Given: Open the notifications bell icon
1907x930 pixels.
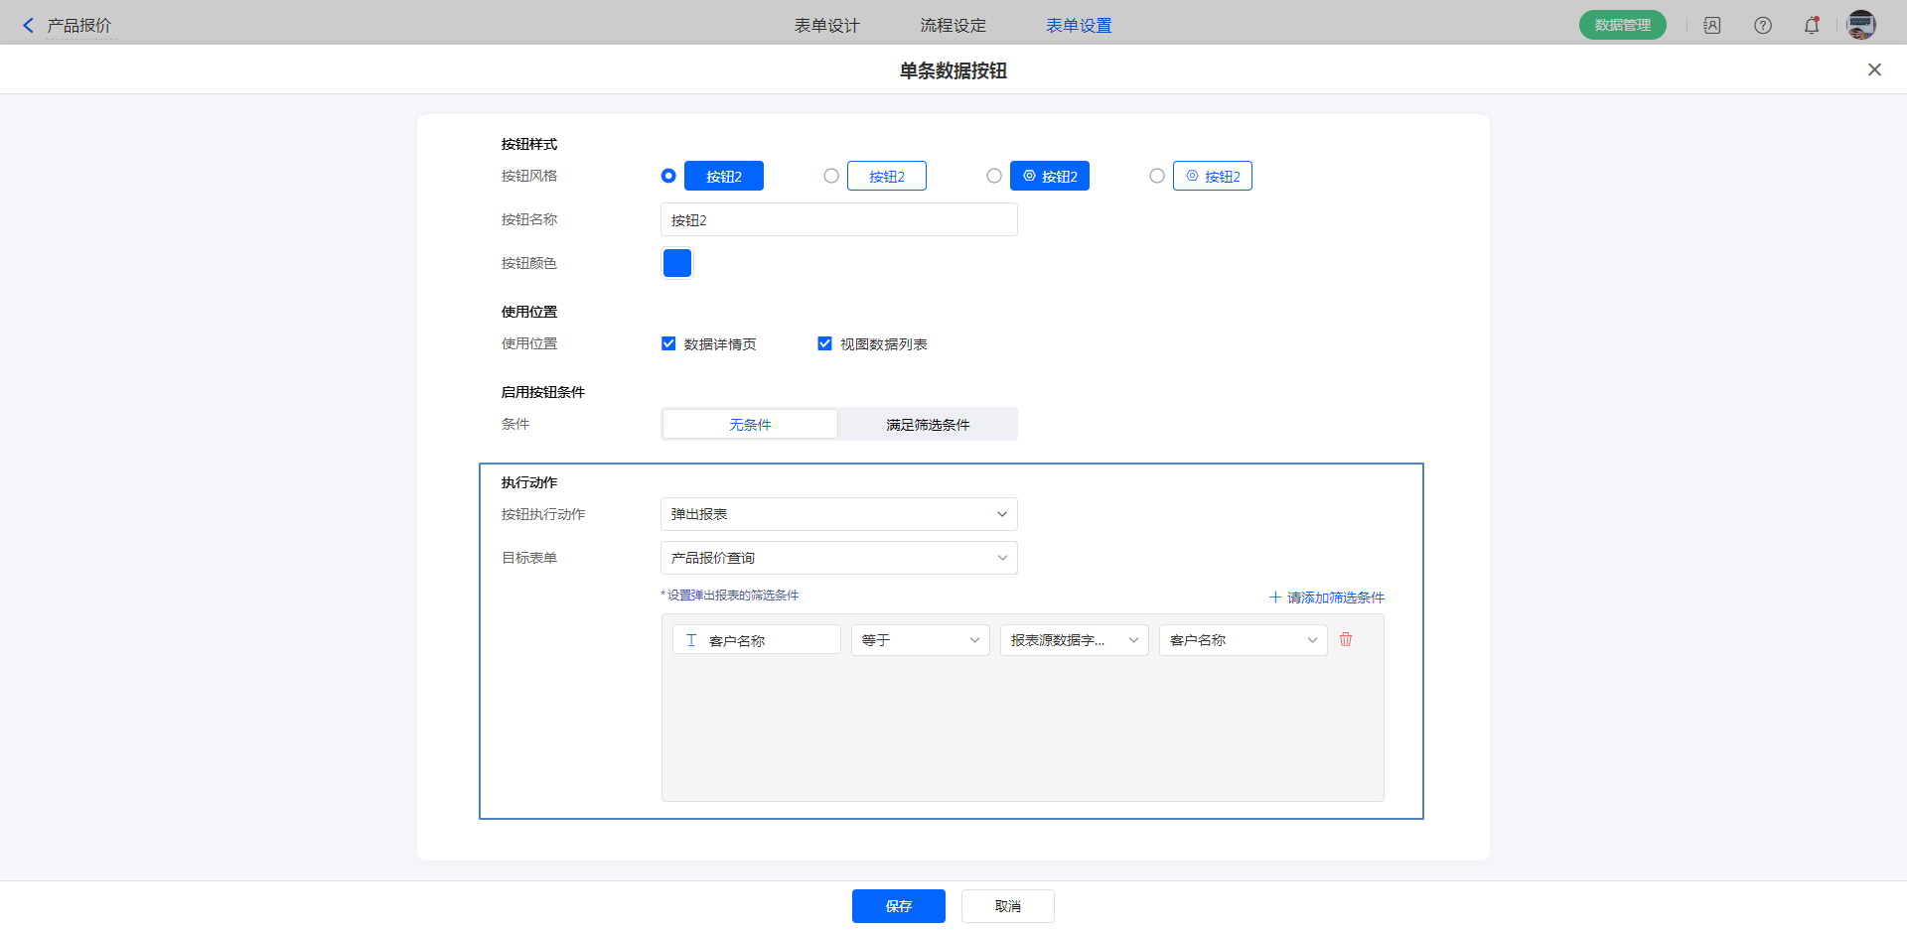Looking at the screenshot, I should pyautogui.click(x=1812, y=26).
